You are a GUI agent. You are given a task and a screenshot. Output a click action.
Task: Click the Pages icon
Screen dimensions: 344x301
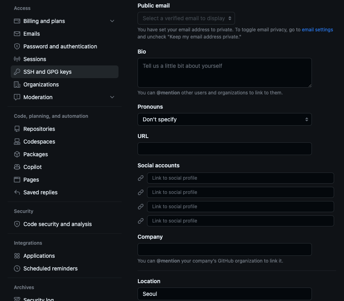tap(17, 180)
